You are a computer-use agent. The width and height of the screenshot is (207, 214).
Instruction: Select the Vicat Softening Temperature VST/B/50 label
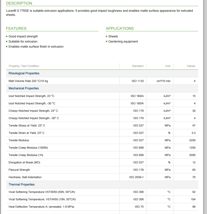(42, 192)
